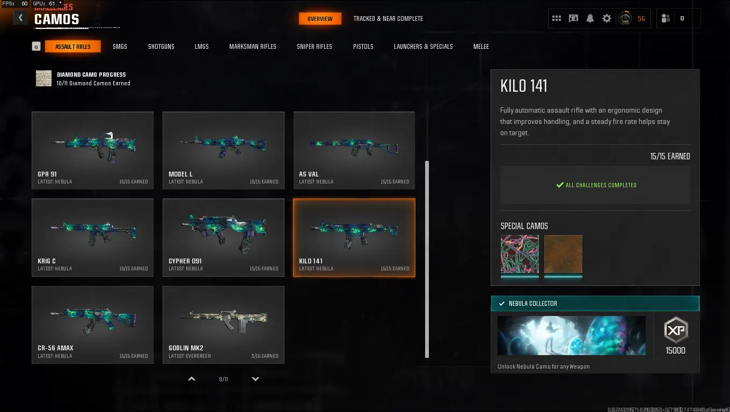Screen dimensions: 730x412
Task: Open Tracked & Near Complete view
Action: pos(388,19)
